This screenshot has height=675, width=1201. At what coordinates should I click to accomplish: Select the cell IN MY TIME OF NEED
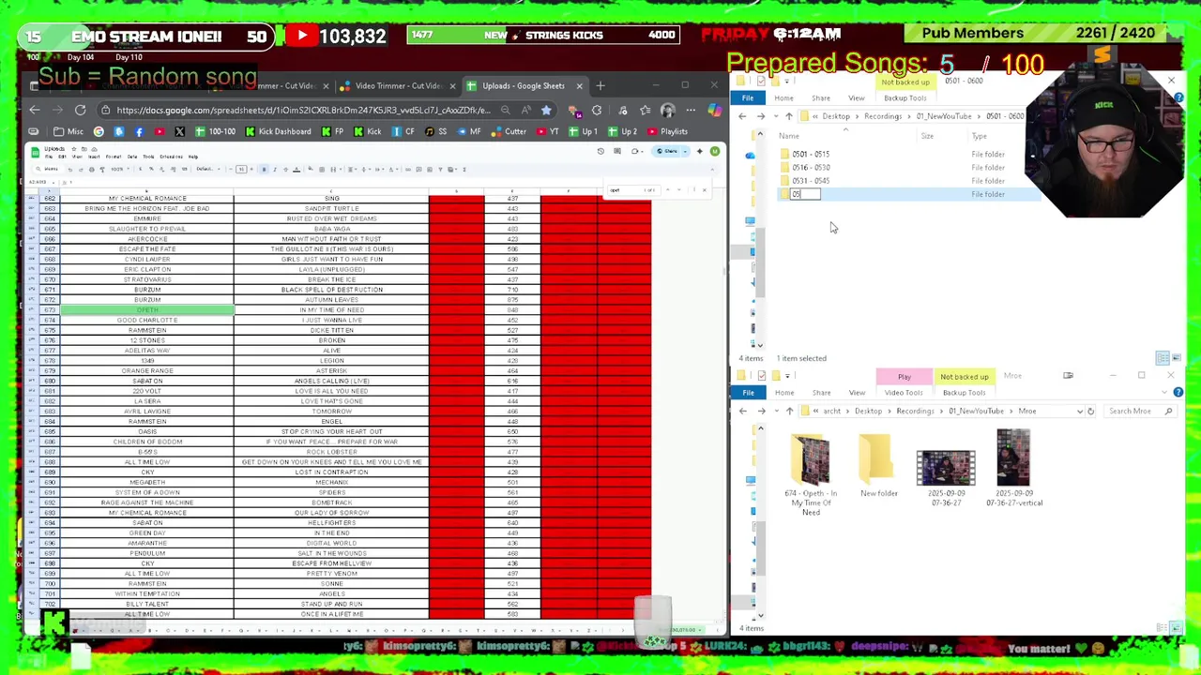(331, 309)
